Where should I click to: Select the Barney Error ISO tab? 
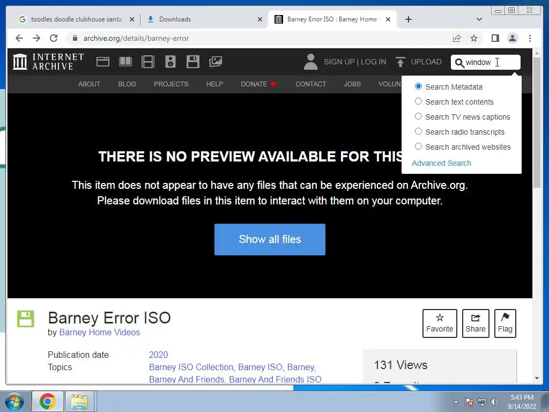coord(332,19)
